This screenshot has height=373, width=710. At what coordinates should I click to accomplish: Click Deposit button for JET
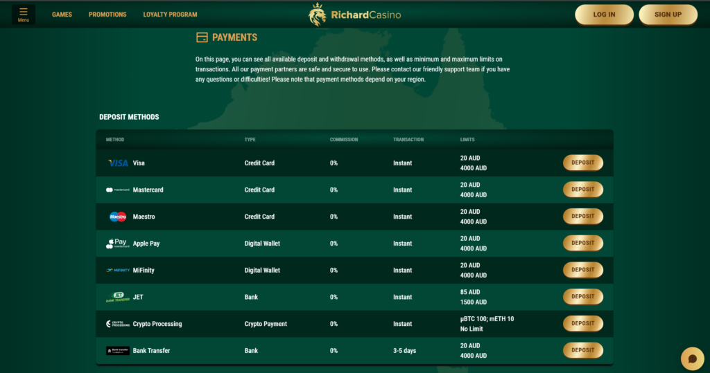pos(582,297)
